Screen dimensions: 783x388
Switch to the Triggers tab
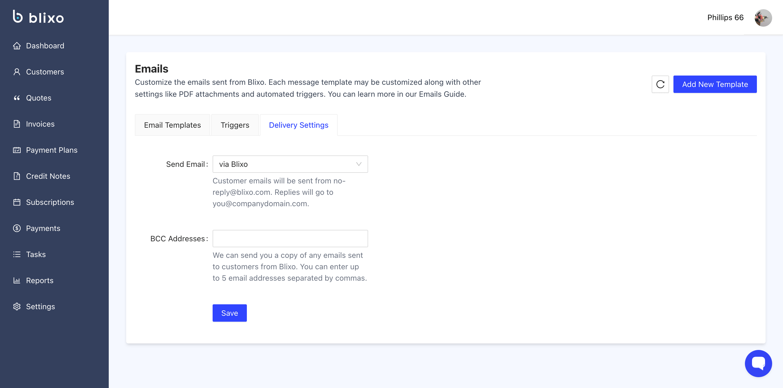pos(235,125)
